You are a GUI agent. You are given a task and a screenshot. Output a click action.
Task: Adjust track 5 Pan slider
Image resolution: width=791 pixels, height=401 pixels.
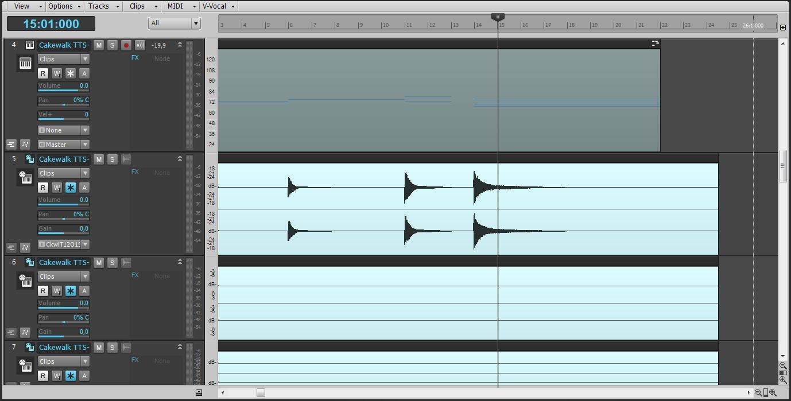point(64,215)
